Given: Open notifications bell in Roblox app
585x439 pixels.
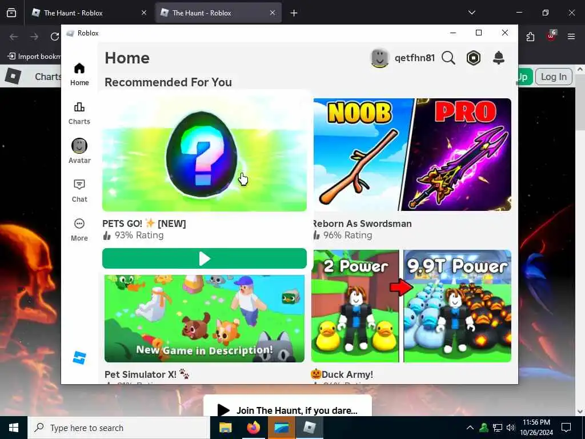Looking at the screenshot, I should (499, 58).
